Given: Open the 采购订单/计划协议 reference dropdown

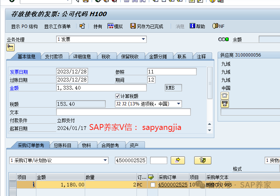Looking at the screenshot, I should tap(59, 160).
